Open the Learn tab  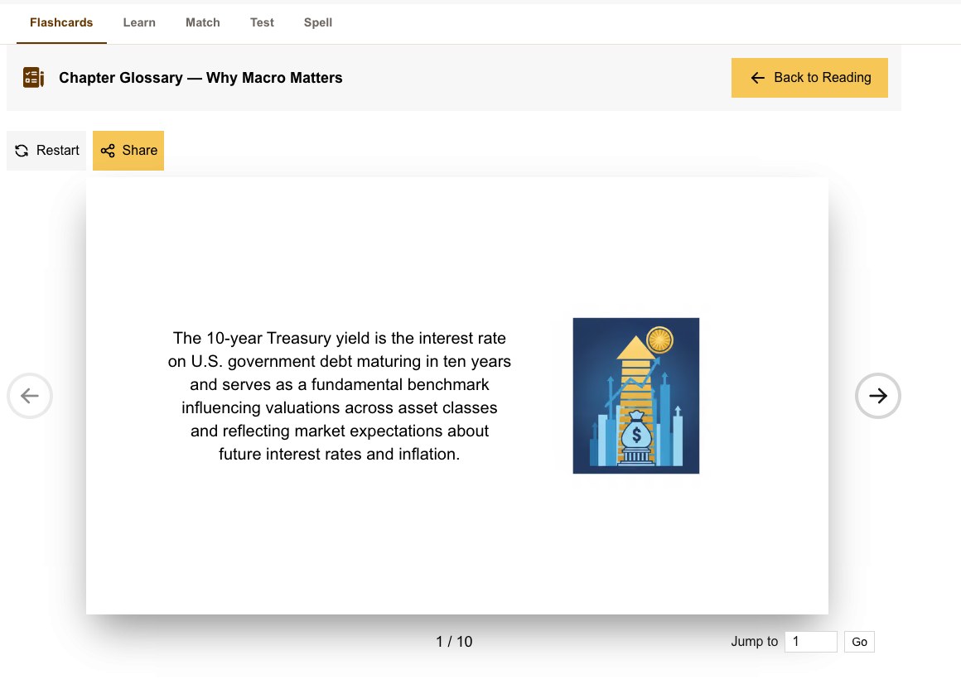click(x=139, y=22)
